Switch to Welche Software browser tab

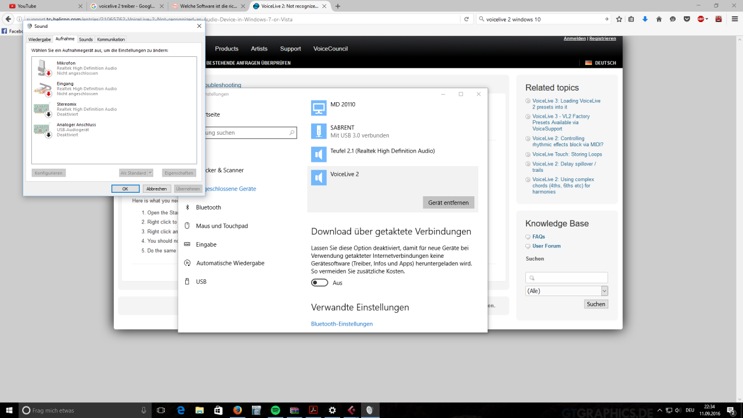tap(209, 6)
